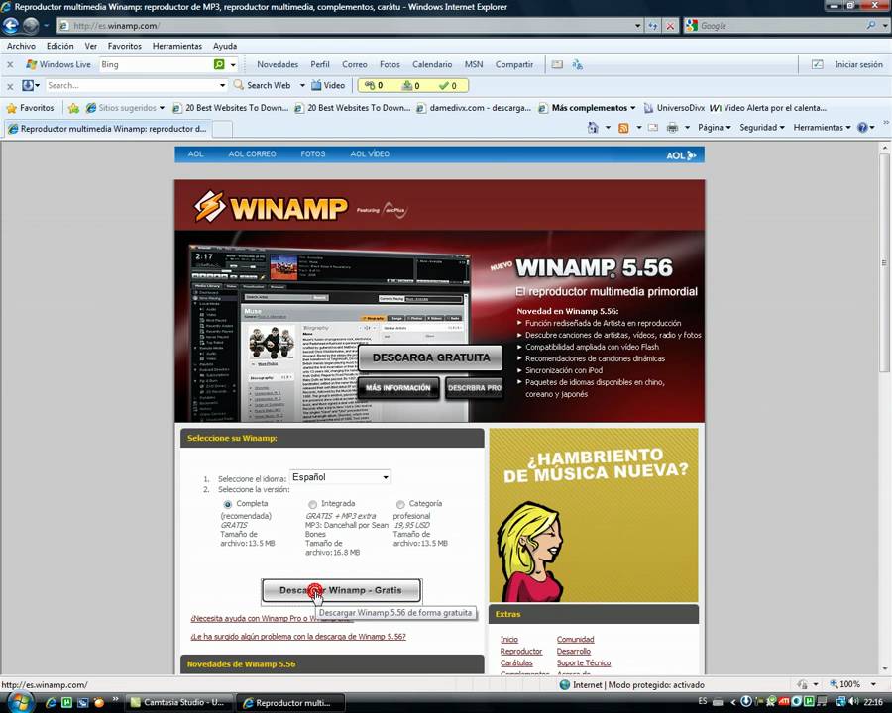
Task: Click the Google search box
Action: pyautogui.click(x=781, y=26)
